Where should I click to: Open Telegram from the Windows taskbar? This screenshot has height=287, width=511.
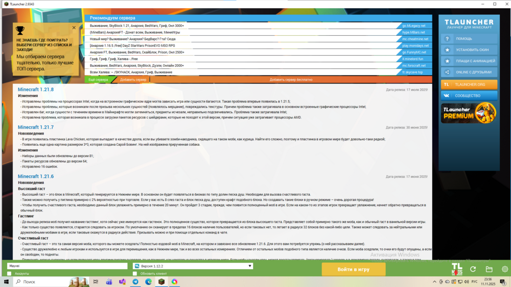(x=135, y=281)
